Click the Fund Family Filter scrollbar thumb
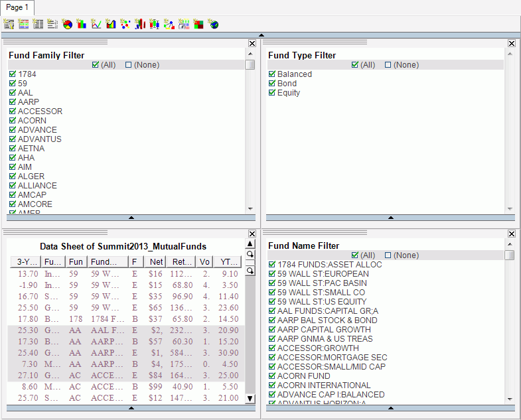 point(250,64)
